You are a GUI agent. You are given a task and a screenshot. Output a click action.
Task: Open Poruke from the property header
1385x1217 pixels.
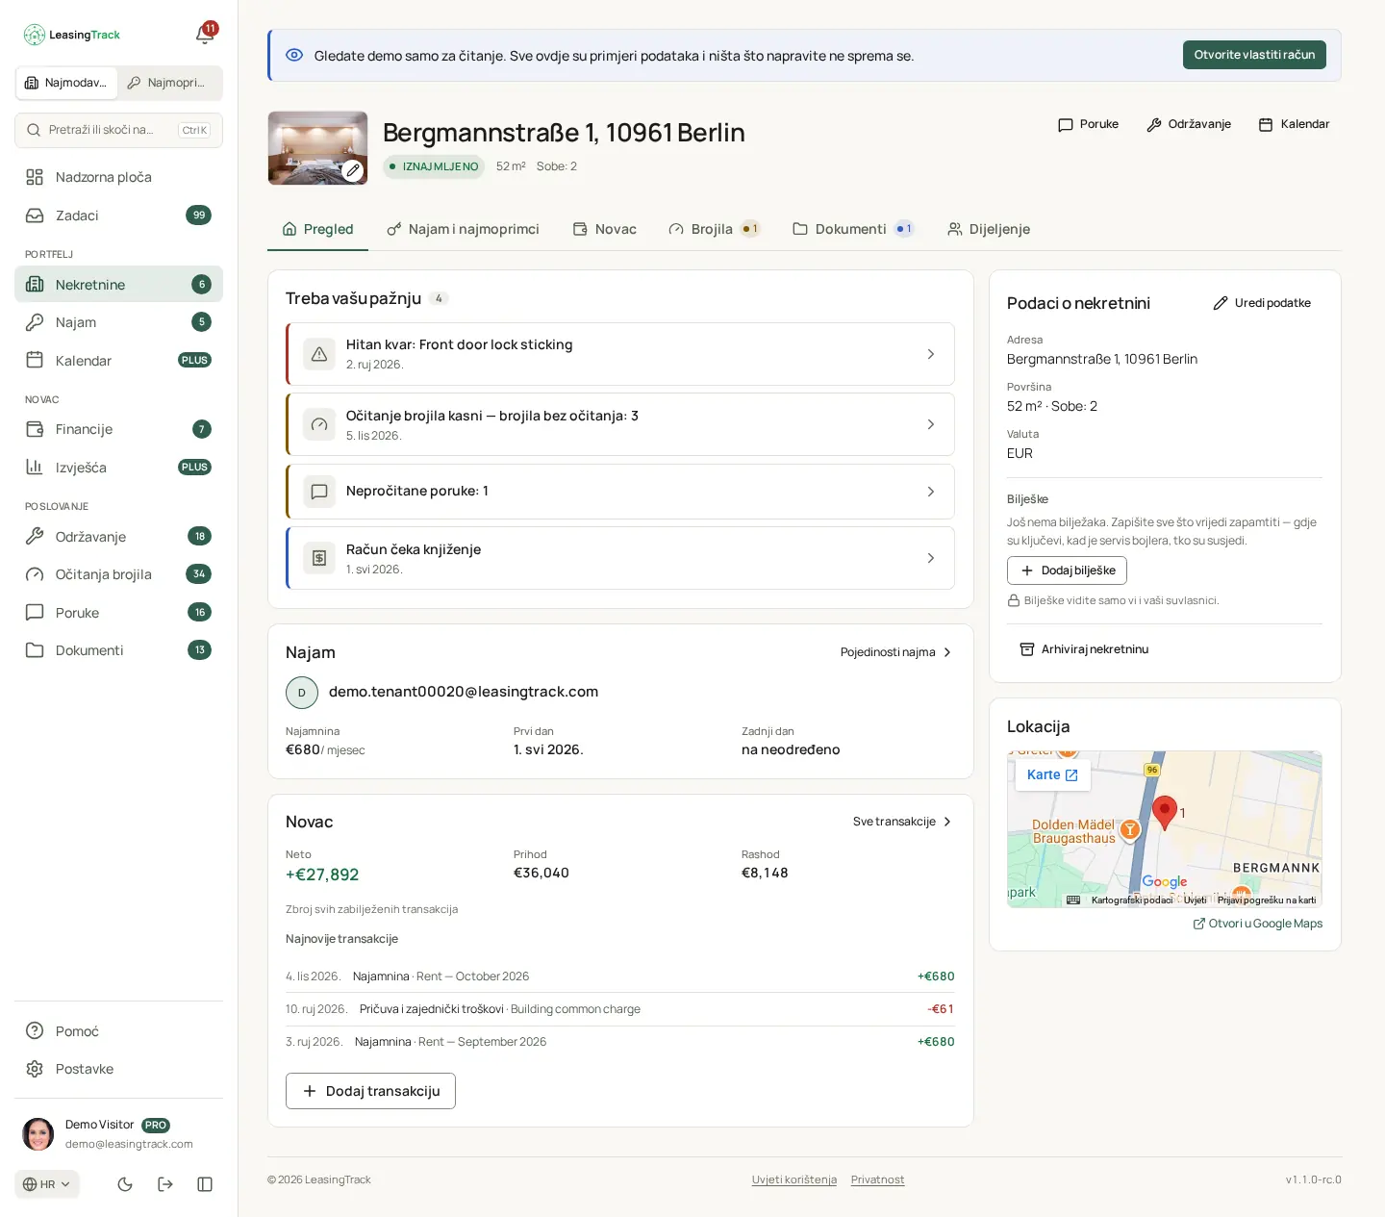tap(1088, 124)
